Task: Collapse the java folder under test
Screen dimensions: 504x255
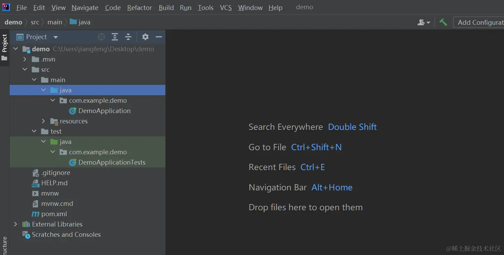Action: click(x=43, y=142)
